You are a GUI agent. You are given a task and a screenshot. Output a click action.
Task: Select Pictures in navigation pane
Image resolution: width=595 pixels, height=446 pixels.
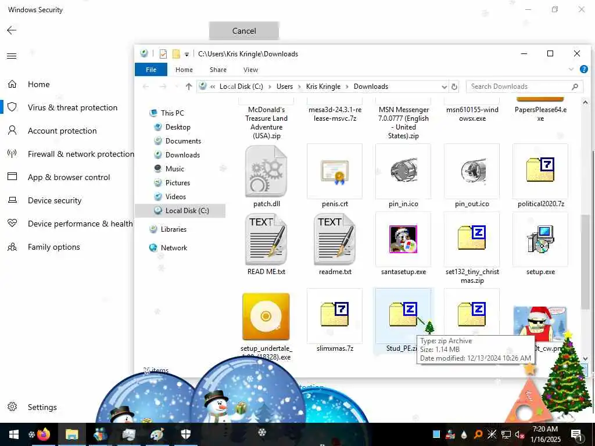pos(178,183)
